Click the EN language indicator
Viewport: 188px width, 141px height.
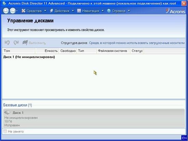(184, 138)
